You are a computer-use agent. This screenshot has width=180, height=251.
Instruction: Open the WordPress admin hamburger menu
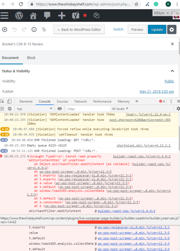[x=4, y=15]
